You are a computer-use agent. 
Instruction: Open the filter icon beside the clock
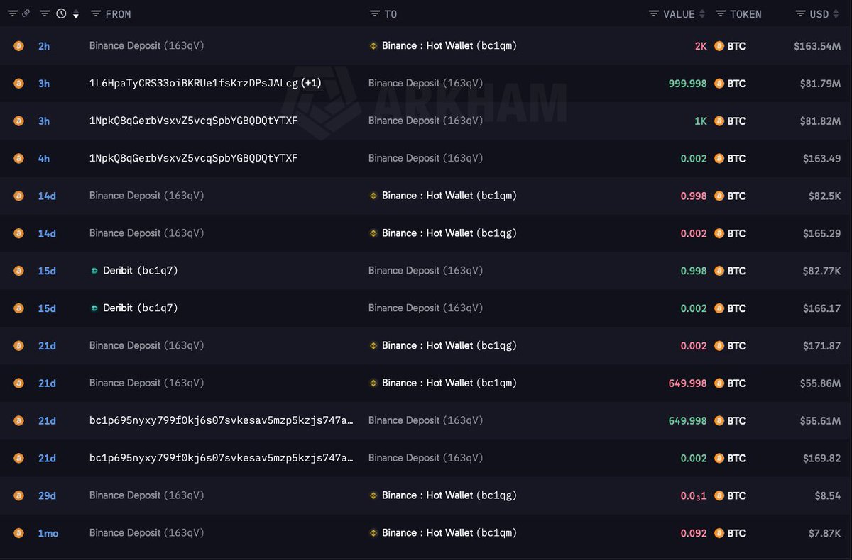coord(45,13)
